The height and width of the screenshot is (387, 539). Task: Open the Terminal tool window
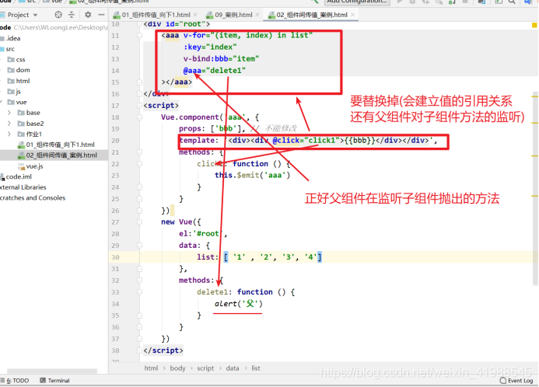tap(55, 381)
